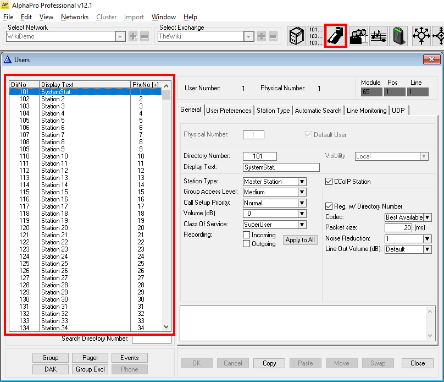This screenshot has width=444, height=382.
Task: Open the exchange server cabinet icon
Action: click(297, 36)
